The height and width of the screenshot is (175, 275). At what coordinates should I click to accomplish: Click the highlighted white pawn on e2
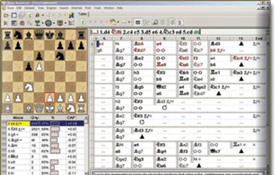[50, 98]
